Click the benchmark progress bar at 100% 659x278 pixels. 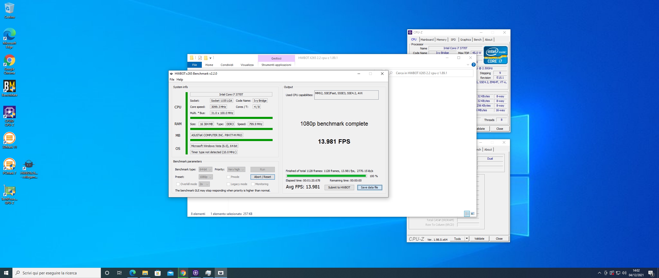click(326, 176)
